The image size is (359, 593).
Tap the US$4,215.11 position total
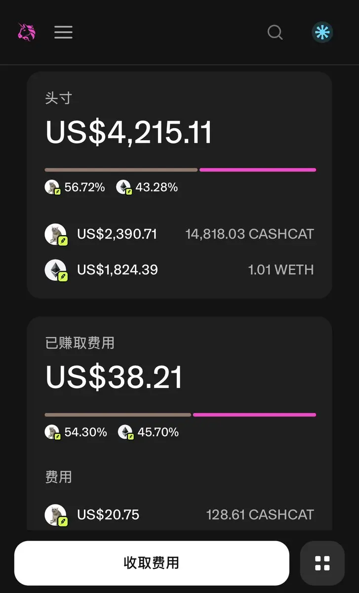129,132
